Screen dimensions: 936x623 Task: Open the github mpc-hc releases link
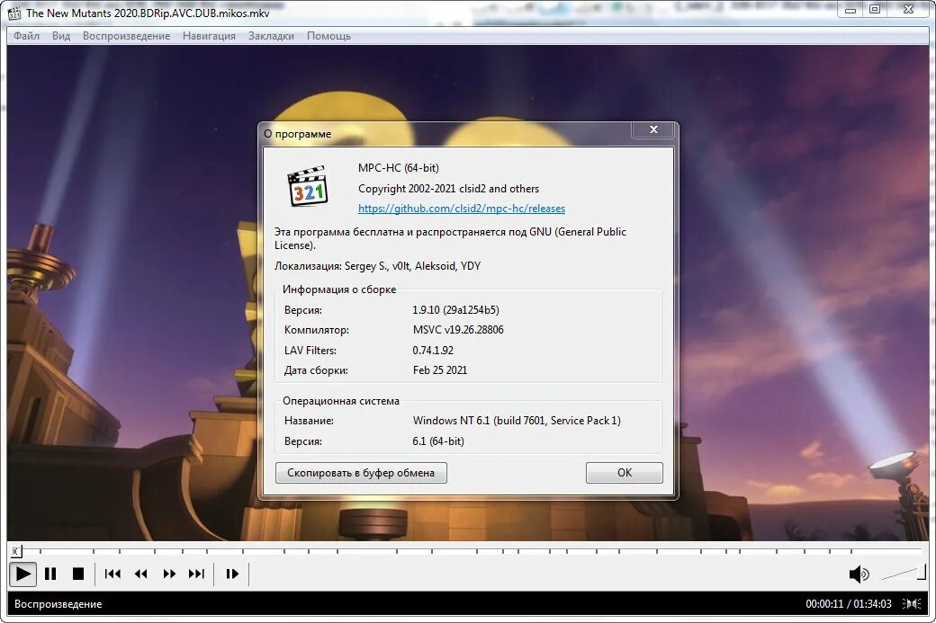[x=462, y=209]
